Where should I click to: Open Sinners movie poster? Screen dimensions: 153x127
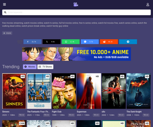(14, 91)
